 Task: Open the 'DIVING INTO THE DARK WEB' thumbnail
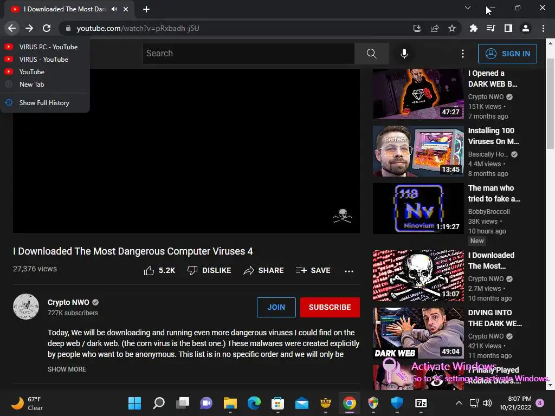[x=418, y=333]
